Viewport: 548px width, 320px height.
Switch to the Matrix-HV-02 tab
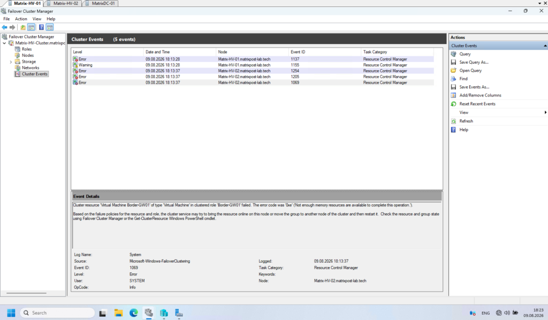tap(66, 3)
